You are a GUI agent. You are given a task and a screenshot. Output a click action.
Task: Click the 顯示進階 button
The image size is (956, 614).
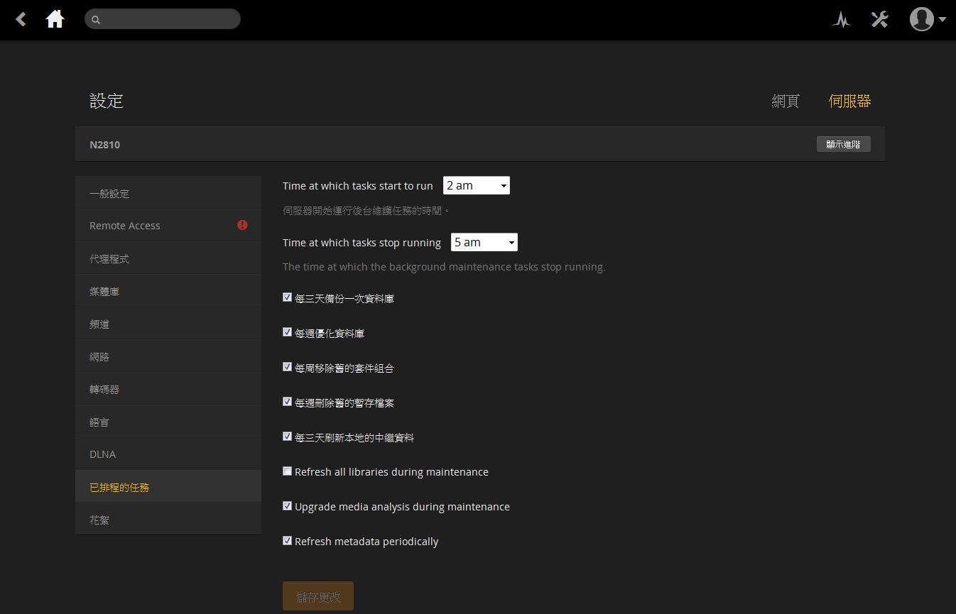click(x=843, y=144)
